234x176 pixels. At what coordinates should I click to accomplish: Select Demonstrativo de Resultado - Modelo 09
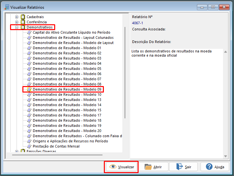coord(67,89)
